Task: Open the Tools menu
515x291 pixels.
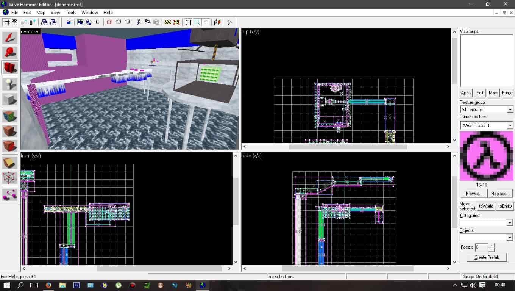Action: (x=71, y=13)
